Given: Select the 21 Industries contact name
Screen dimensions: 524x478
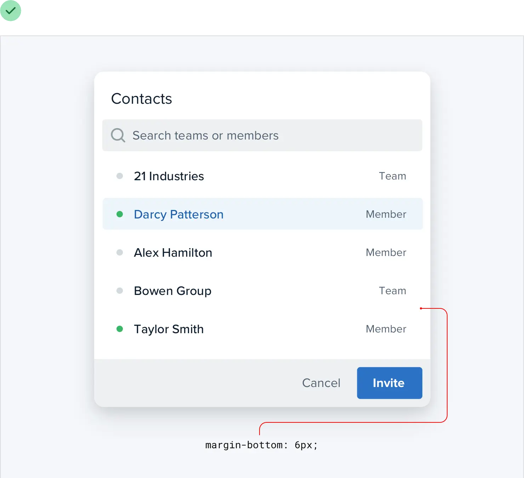Looking at the screenshot, I should pyautogui.click(x=169, y=176).
